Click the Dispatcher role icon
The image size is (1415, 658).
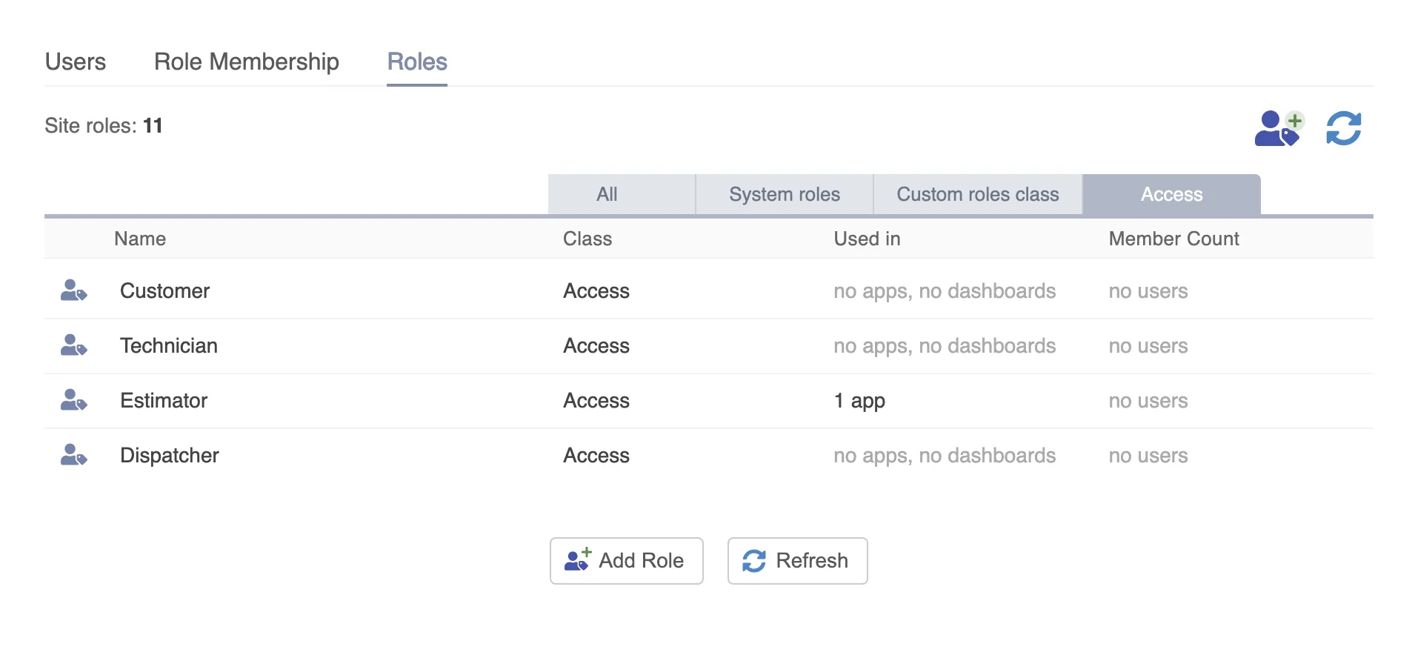click(x=73, y=455)
